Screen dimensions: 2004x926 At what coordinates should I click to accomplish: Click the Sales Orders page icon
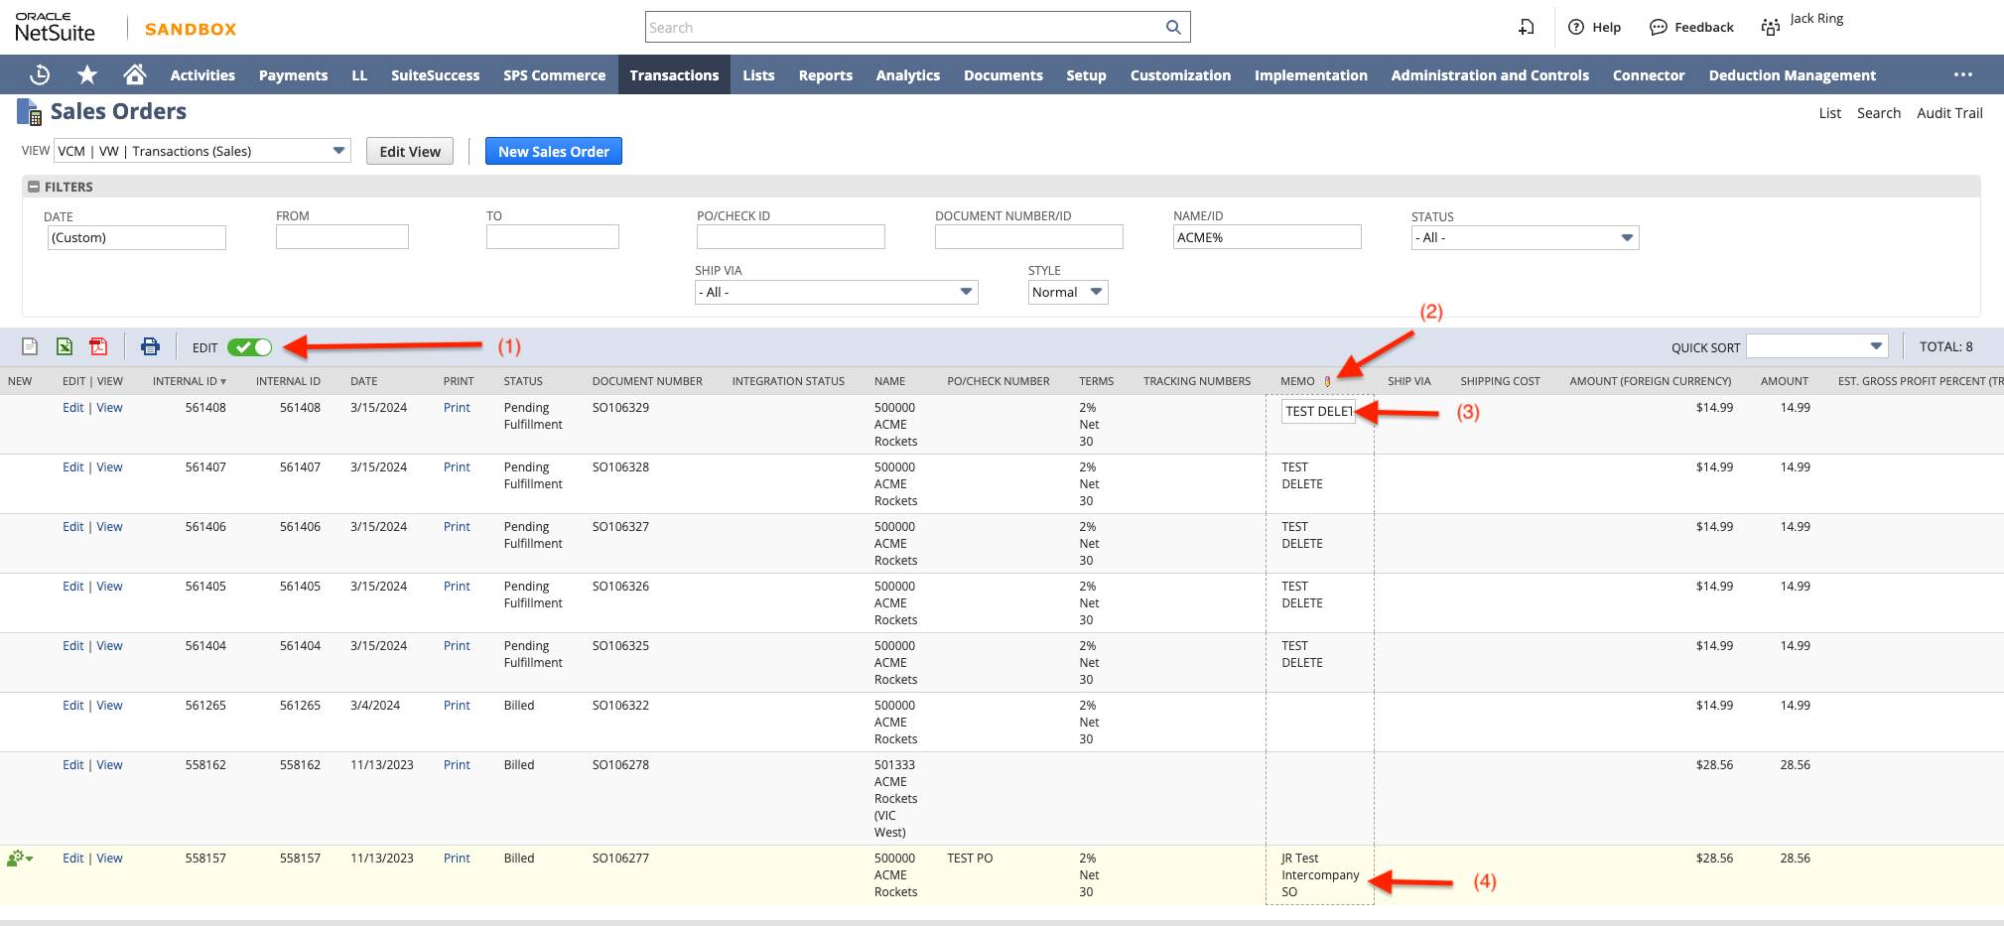point(30,112)
